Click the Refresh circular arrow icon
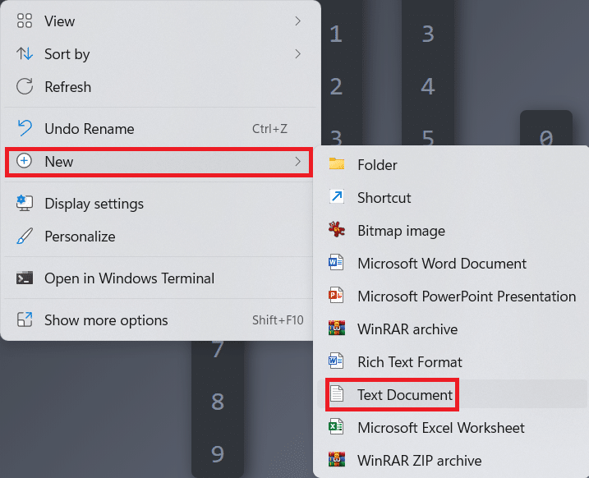 click(25, 87)
